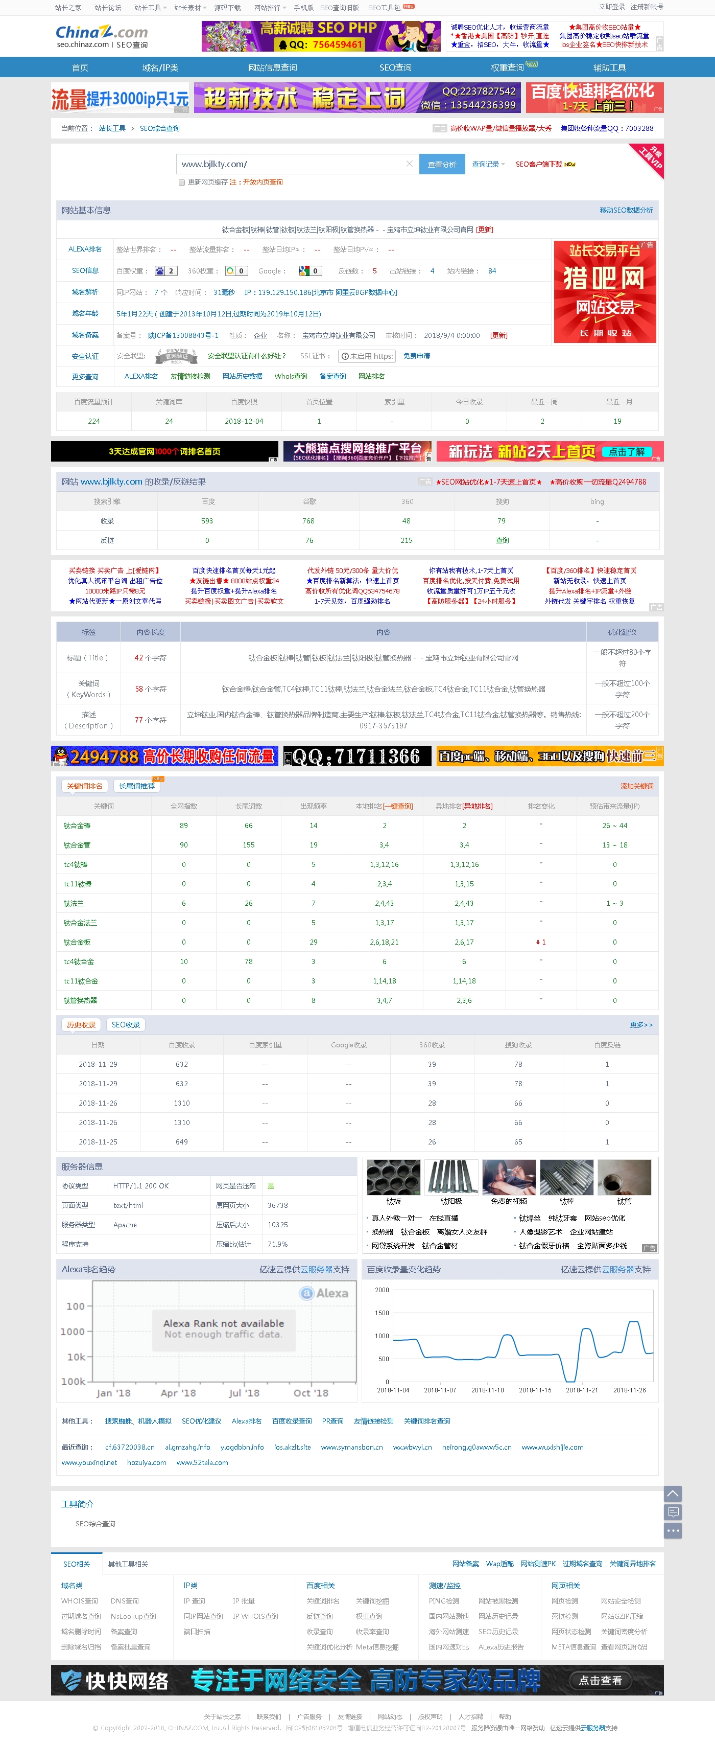Click the 官网验证 security alliance badge
715x1742 pixels.
[x=176, y=356]
